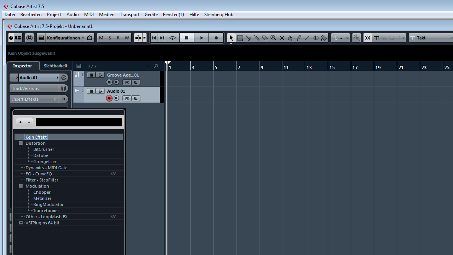Open the Bearbeiten menu

coord(31,15)
